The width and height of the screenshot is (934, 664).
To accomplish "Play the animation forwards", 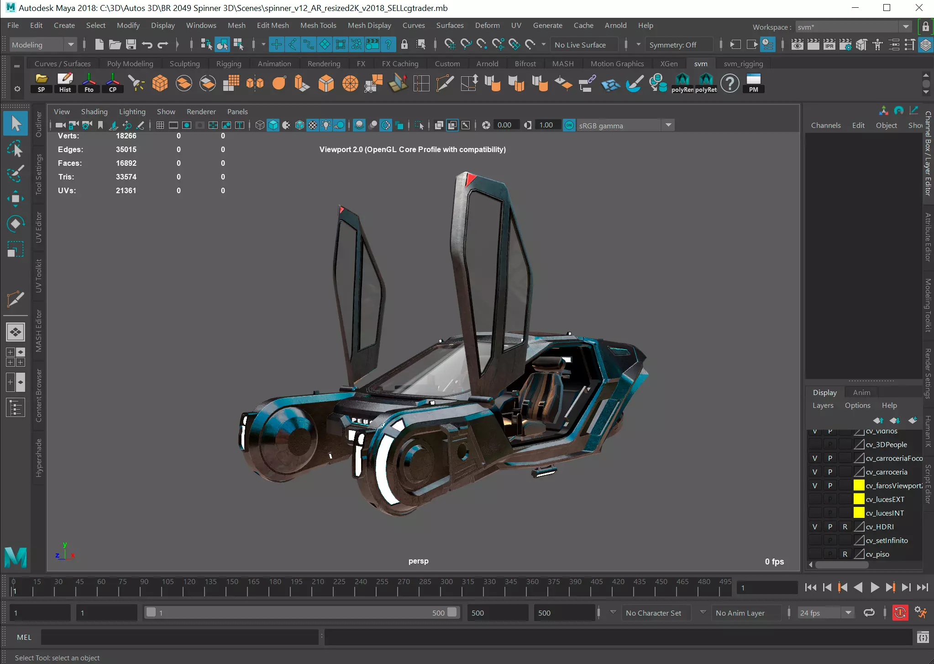I will coord(874,588).
